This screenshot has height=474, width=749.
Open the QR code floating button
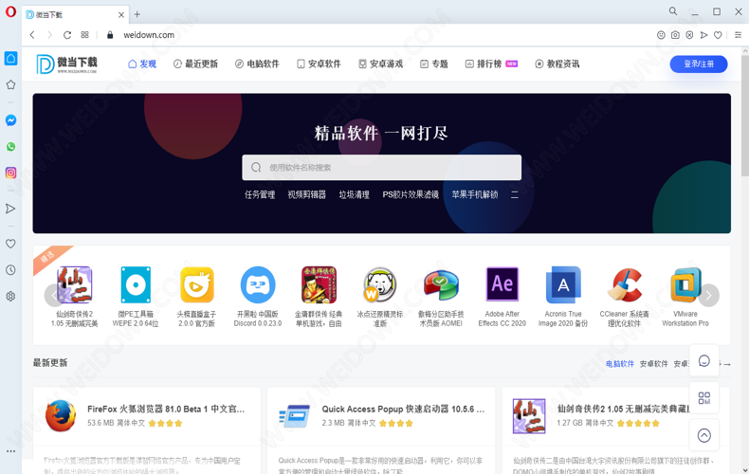point(703,398)
